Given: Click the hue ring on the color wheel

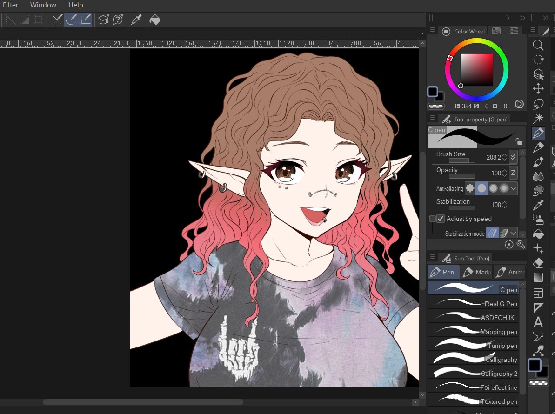Looking at the screenshot, I should [x=477, y=41].
